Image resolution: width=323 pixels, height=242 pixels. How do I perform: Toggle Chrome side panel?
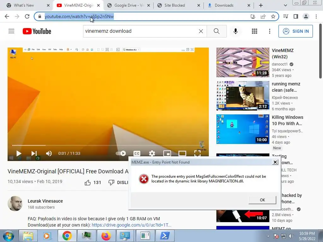coord(296,16)
